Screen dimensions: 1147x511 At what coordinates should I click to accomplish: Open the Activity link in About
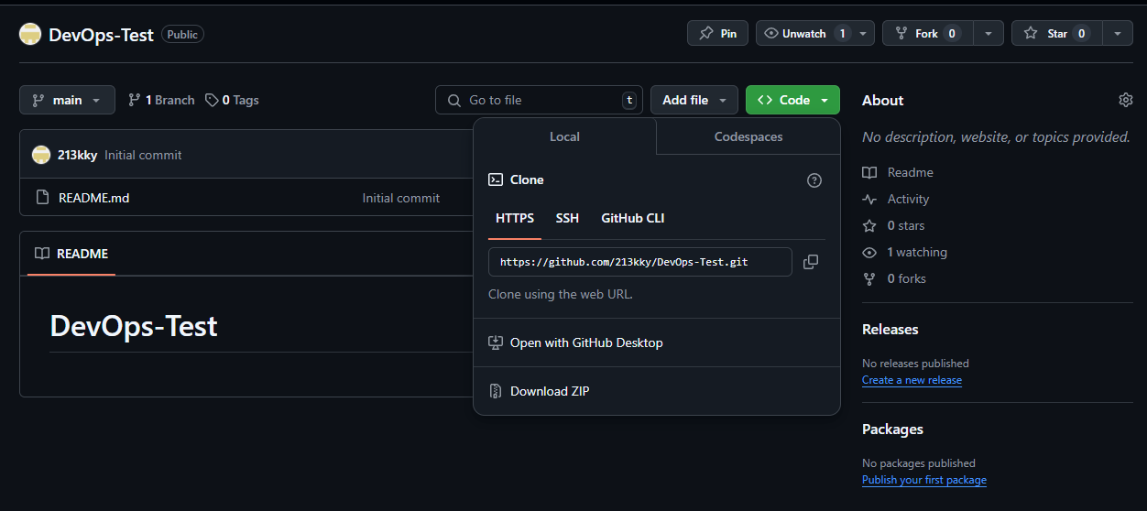[896, 199]
